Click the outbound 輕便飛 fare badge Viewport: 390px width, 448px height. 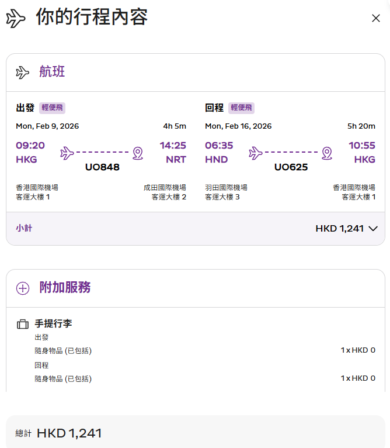pos(53,108)
